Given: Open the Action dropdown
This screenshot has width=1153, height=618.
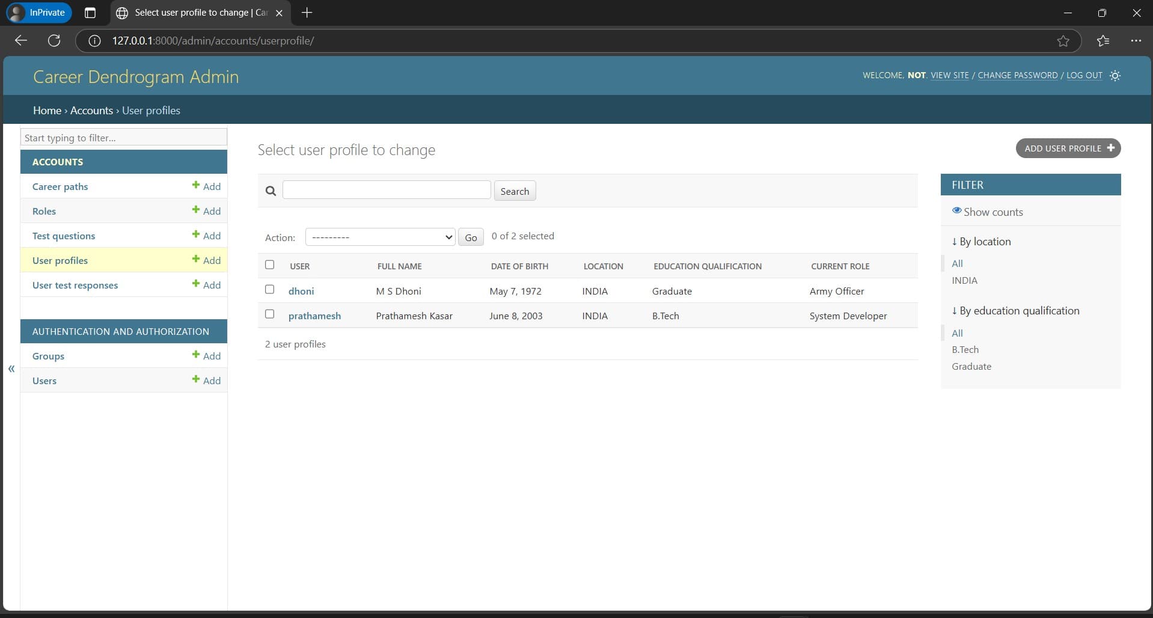Looking at the screenshot, I should pyautogui.click(x=380, y=237).
